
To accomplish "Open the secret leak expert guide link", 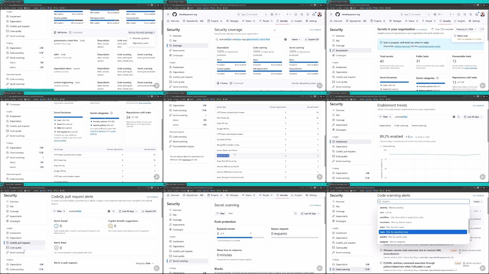I will [x=429, y=46].
